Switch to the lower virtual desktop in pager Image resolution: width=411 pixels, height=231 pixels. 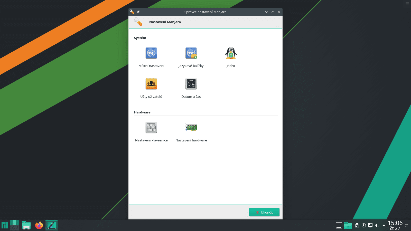click(14, 228)
